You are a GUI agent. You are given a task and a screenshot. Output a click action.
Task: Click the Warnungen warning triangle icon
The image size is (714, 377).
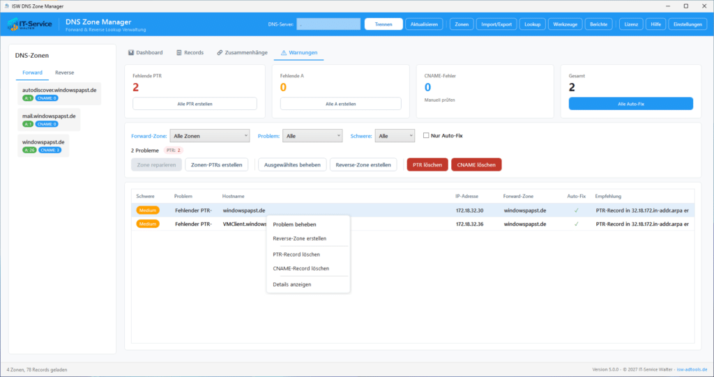(x=284, y=53)
